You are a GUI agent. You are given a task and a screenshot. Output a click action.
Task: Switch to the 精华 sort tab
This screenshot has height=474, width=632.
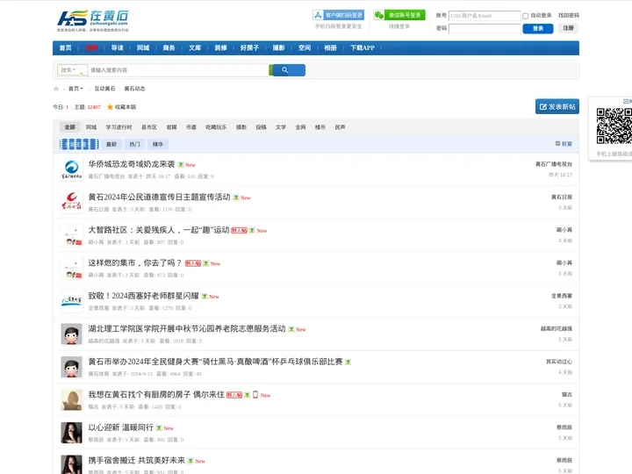(x=158, y=144)
